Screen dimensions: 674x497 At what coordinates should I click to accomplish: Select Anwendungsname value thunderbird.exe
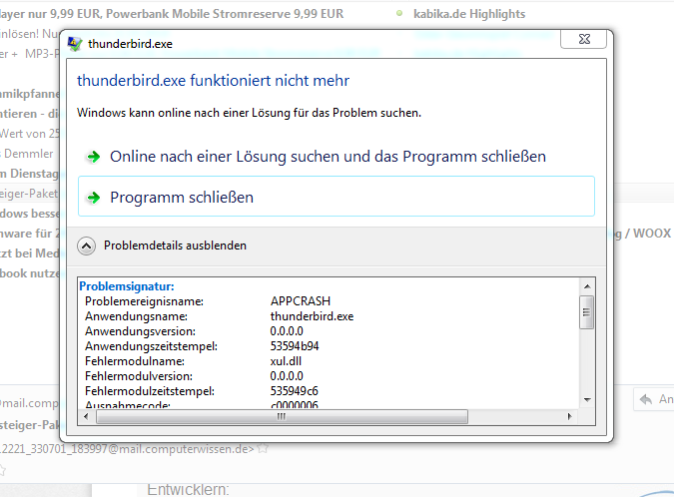click(x=312, y=316)
